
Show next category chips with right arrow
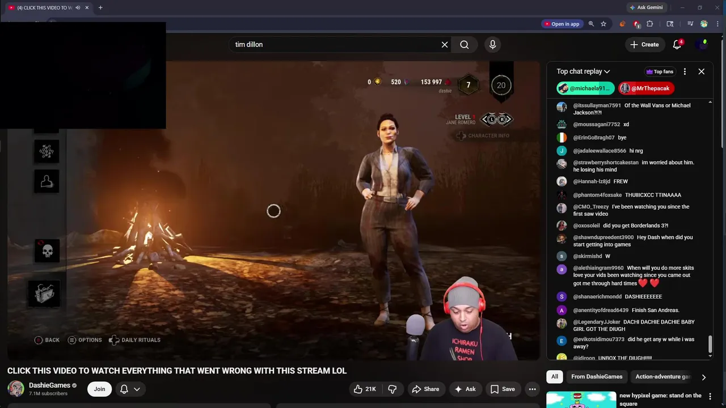click(x=704, y=377)
